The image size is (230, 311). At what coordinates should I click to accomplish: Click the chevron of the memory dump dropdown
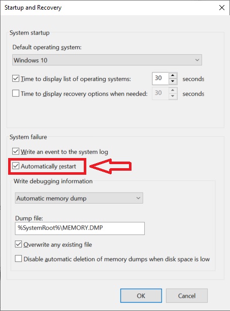(138, 198)
